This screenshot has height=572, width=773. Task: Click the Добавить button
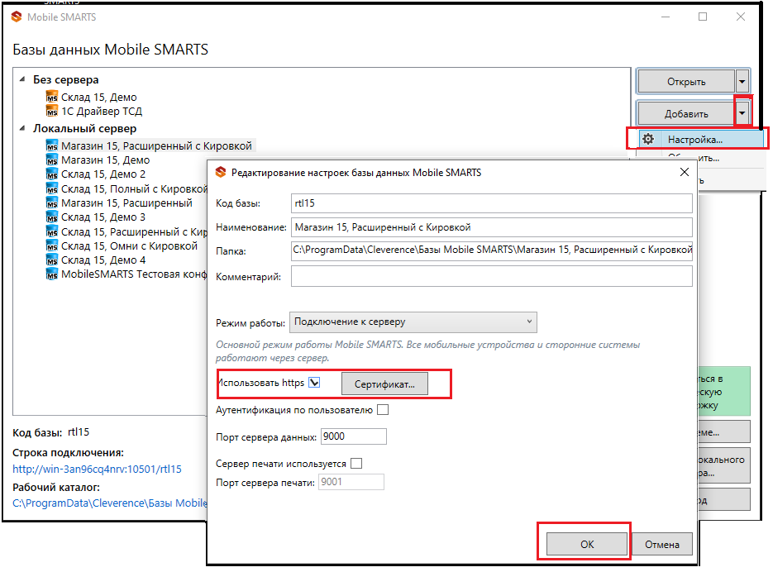(686, 113)
